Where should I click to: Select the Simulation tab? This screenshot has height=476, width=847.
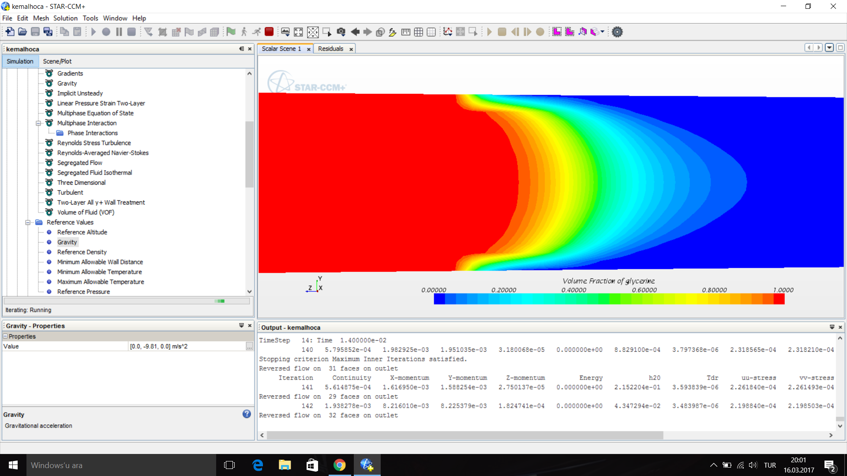(x=20, y=61)
